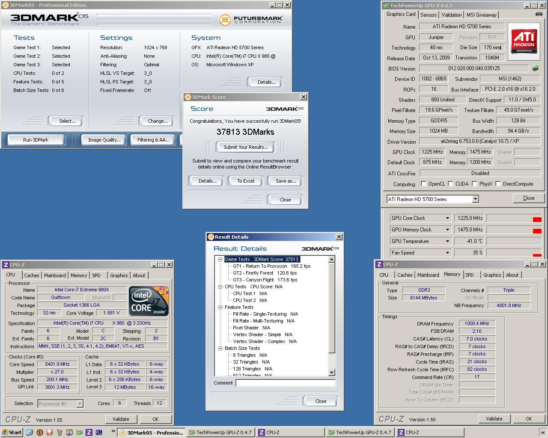Open SPD tab in the CPU-Z window showing the Memory tab
The width and height of the screenshot is (548, 438).
470,275
